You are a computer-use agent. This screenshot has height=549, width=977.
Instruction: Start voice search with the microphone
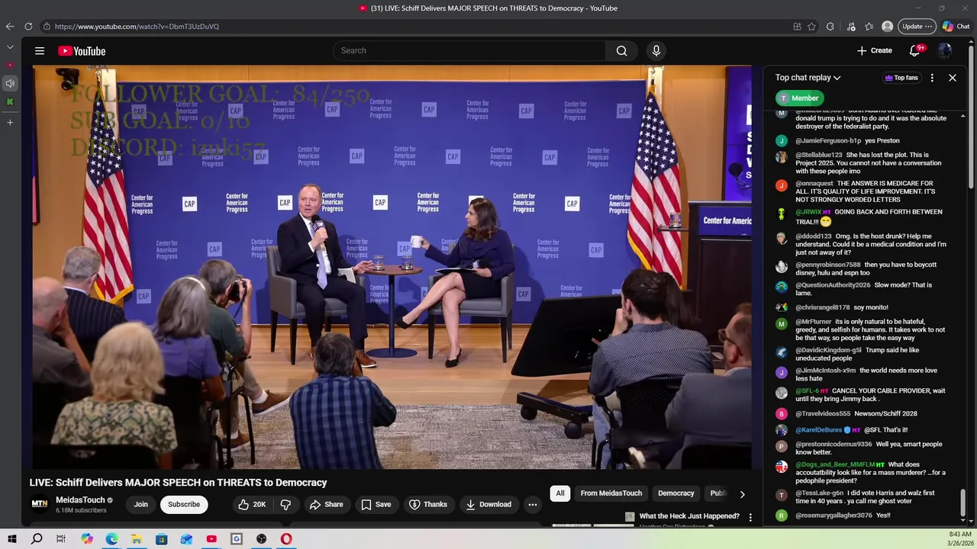656,51
